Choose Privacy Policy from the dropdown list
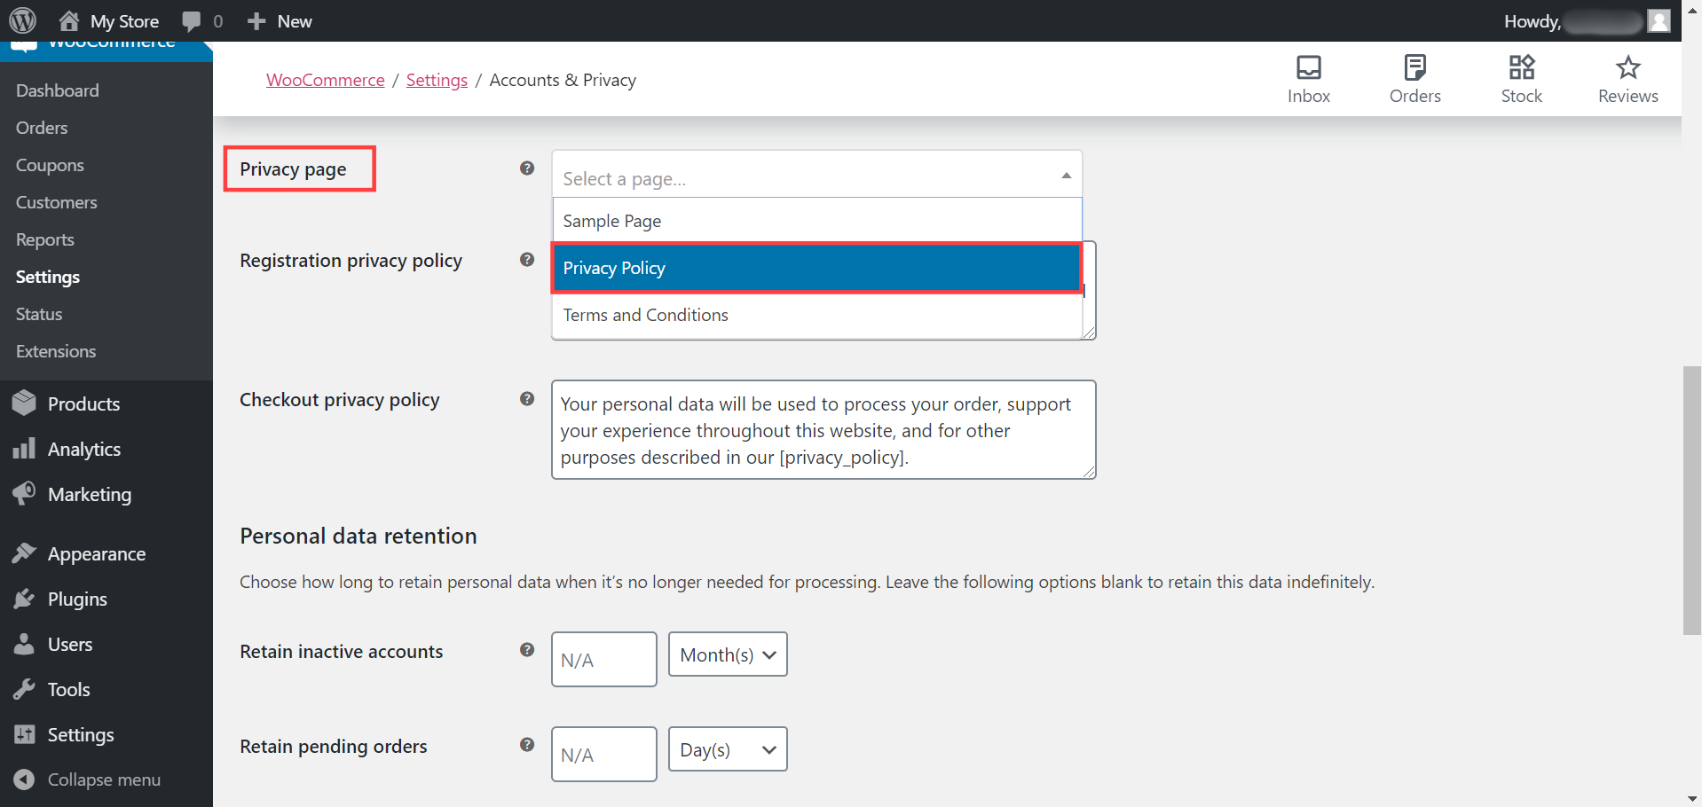1702x807 pixels. (816, 268)
